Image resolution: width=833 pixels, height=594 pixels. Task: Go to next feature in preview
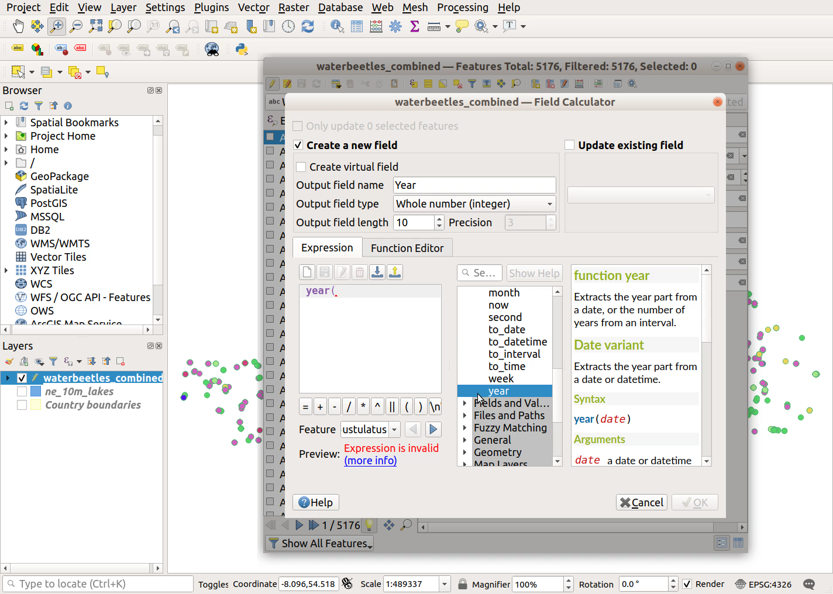coord(433,429)
